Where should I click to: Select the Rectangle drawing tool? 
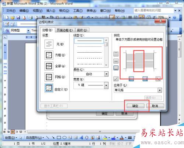pyautogui.click(x=59, y=138)
